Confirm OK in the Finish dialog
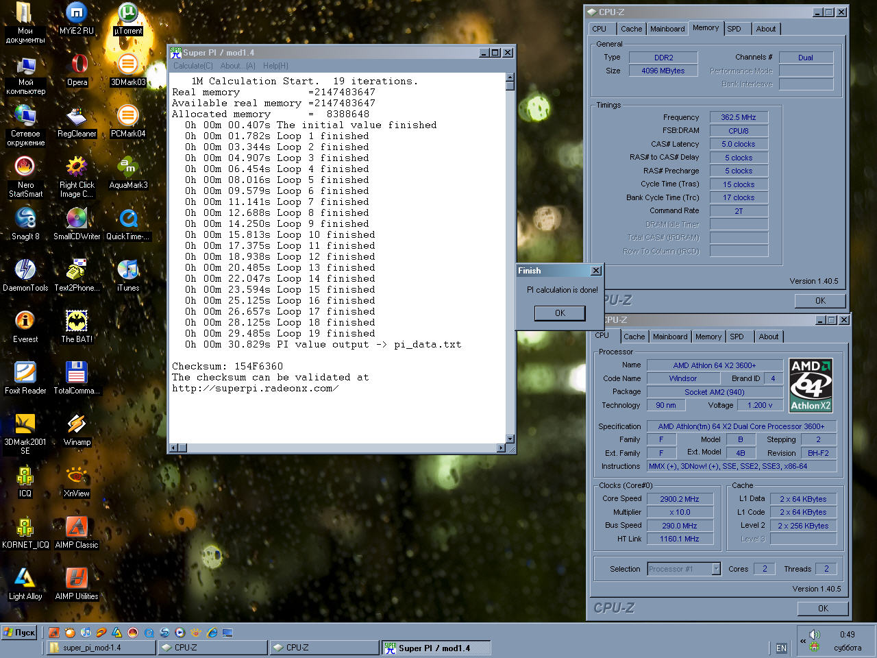Viewport: 877px width, 658px height. pyautogui.click(x=560, y=313)
